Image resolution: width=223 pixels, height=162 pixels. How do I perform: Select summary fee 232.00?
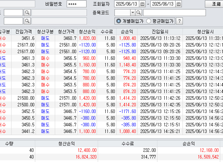(128, 150)
